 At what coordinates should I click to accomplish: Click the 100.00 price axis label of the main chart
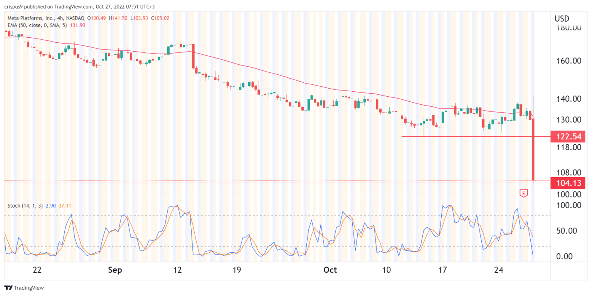pyautogui.click(x=568, y=194)
